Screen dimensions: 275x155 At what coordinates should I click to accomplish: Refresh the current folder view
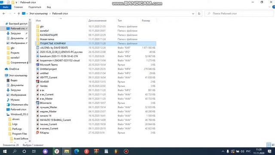tap(199, 13)
